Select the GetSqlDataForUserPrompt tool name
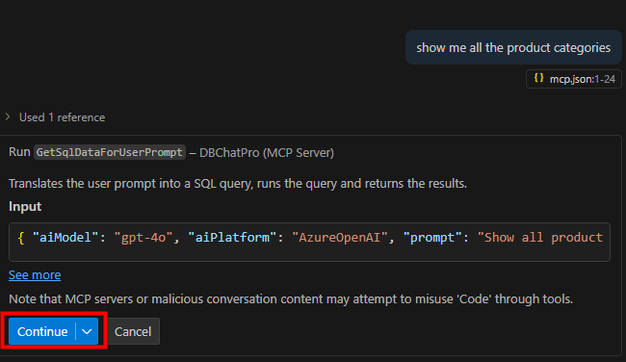 110,152
